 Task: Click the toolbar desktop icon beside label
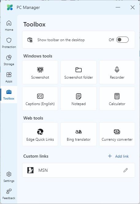coord(30,40)
